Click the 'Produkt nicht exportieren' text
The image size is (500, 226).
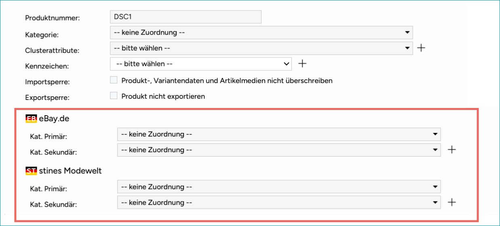click(163, 96)
